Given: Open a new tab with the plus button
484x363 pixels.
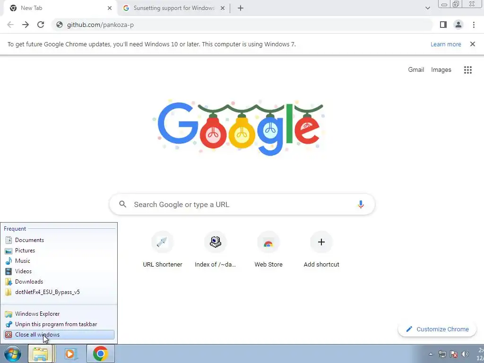Looking at the screenshot, I should click(241, 8).
